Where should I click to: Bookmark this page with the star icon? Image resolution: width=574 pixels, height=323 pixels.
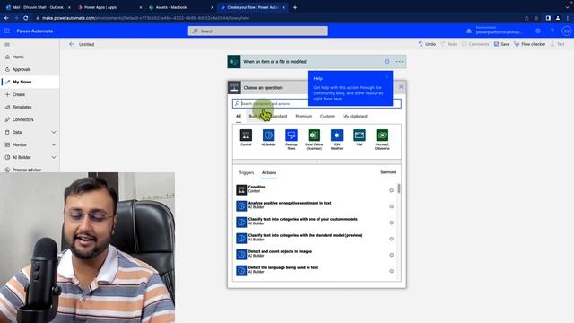point(536,18)
